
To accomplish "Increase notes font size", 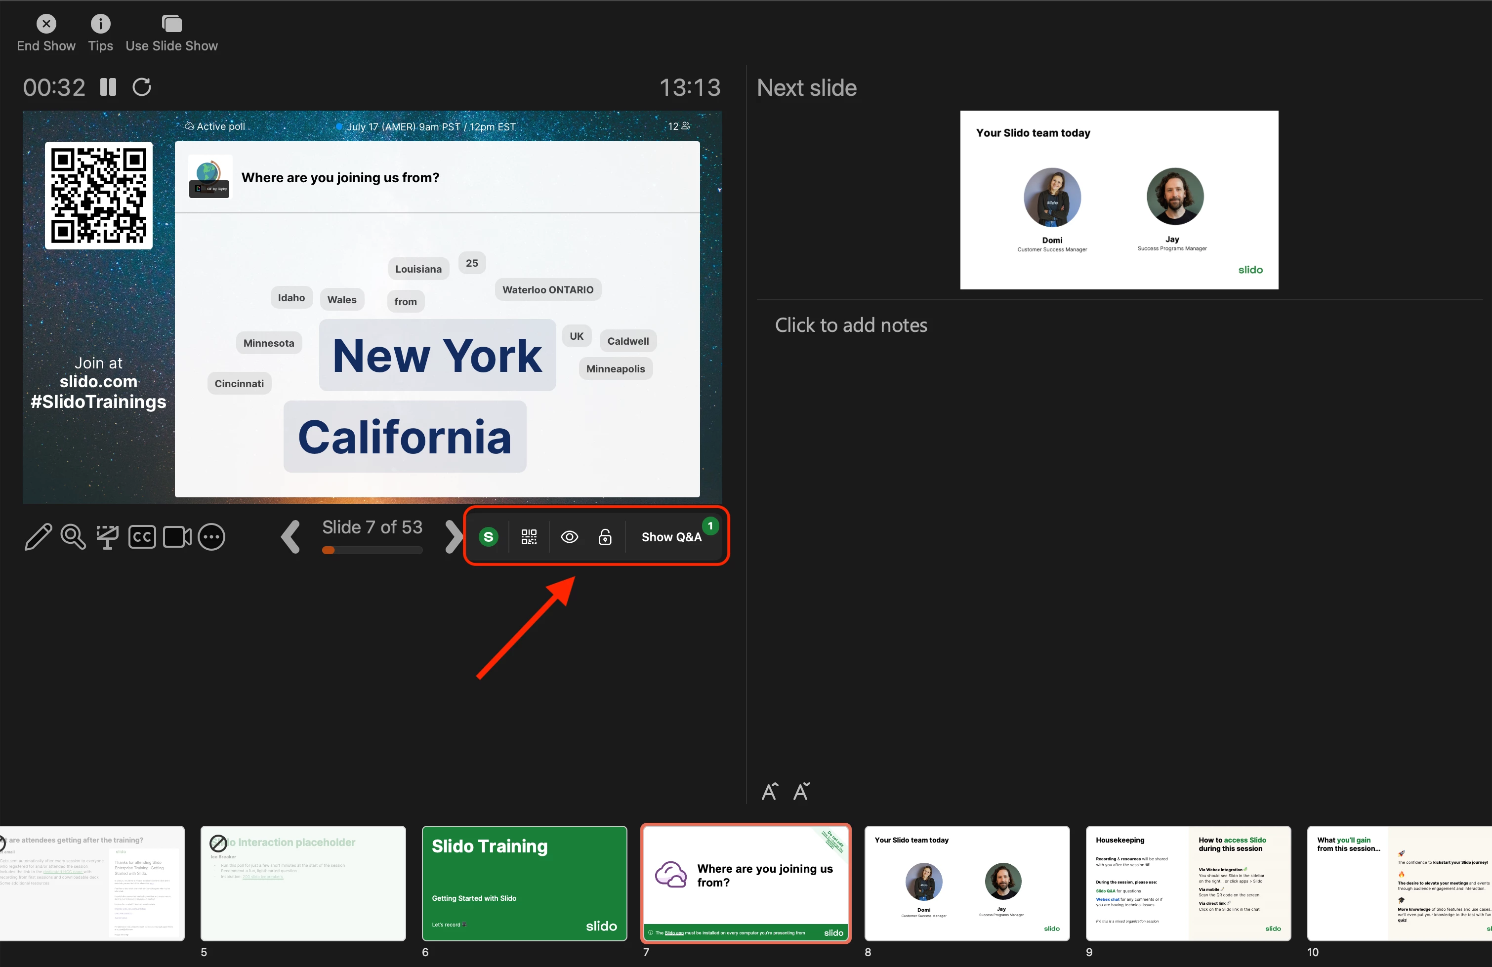I will pyautogui.click(x=770, y=792).
